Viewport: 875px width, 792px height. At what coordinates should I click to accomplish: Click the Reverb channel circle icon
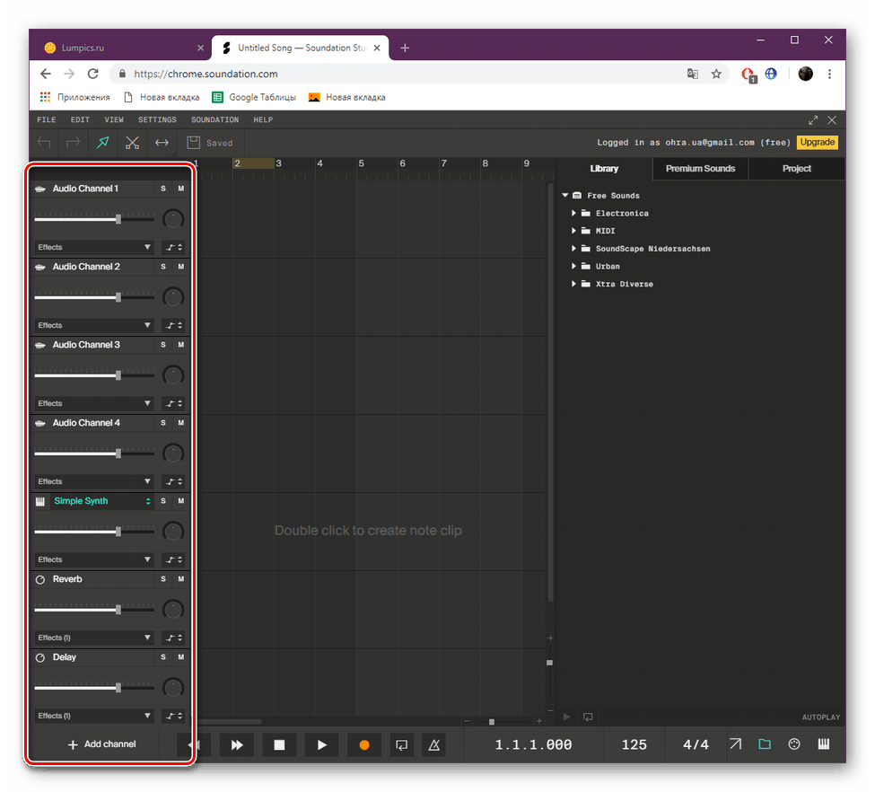tap(40, 580)
